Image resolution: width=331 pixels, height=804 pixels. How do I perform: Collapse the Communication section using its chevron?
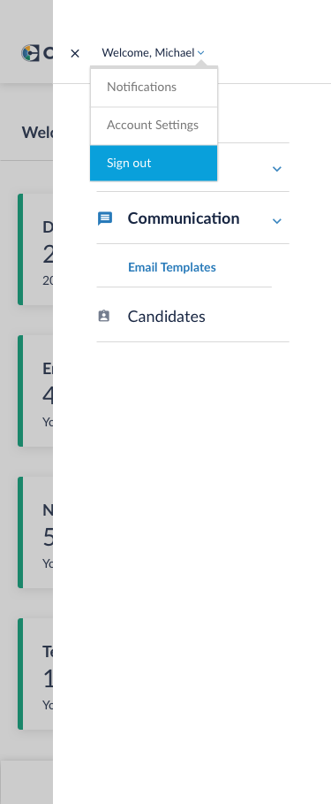click(x=277, y=221)
